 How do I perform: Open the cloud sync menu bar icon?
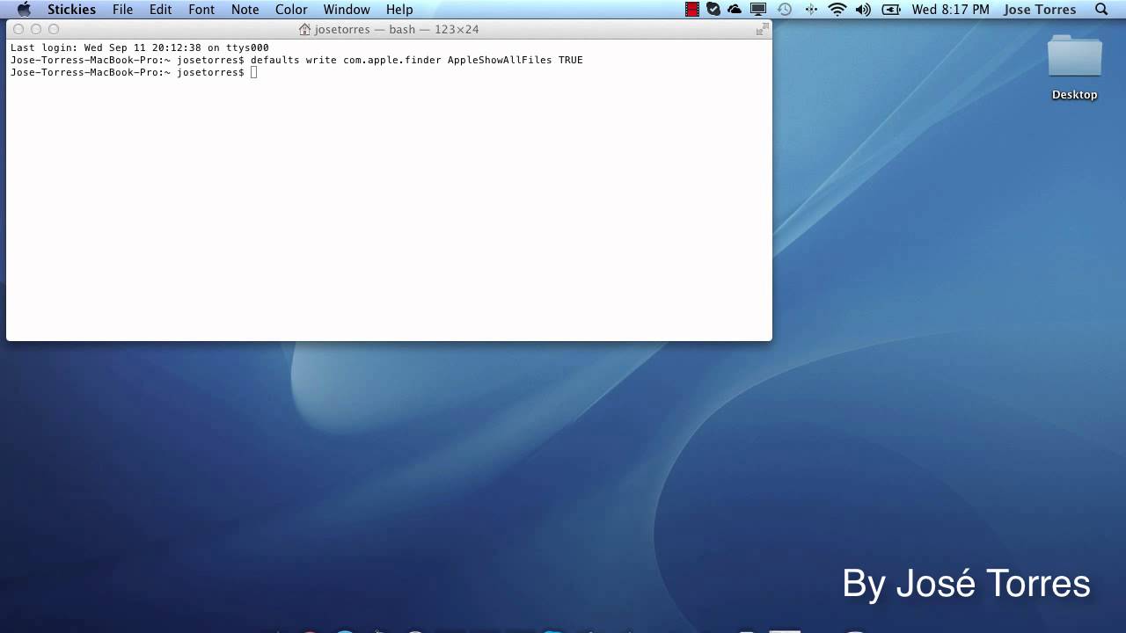click(x=735, y=10)
